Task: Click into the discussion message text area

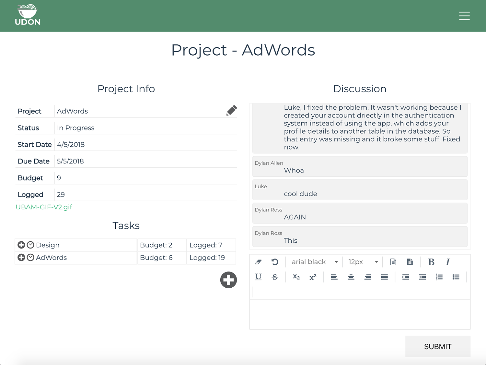Action: coord(360,315)
